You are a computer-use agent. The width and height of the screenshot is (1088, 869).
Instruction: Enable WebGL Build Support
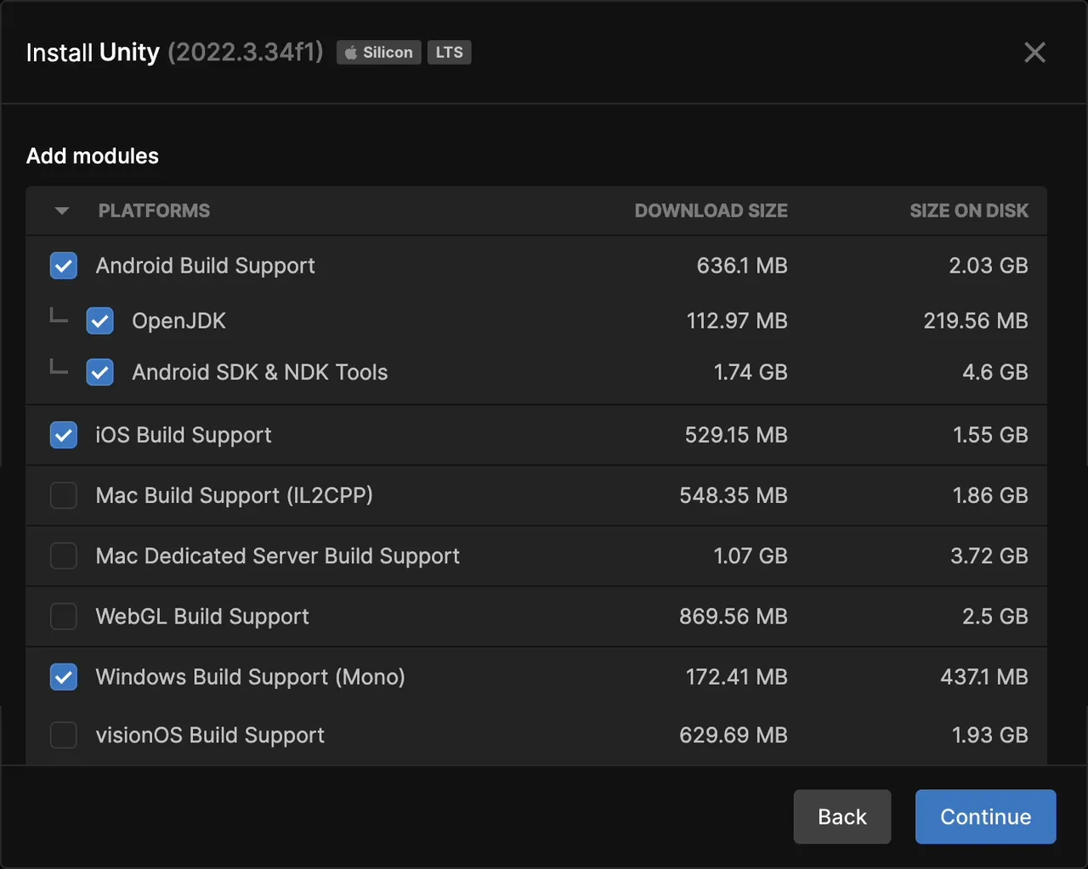[x=63, y=617]
